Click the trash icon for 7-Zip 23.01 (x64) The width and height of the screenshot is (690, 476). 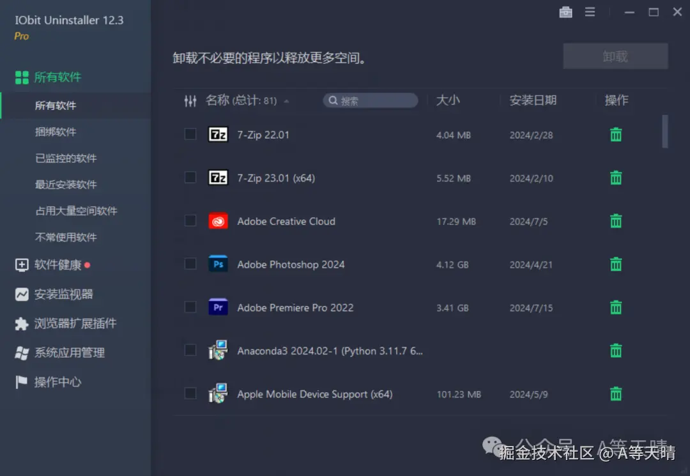coord(616,178)
